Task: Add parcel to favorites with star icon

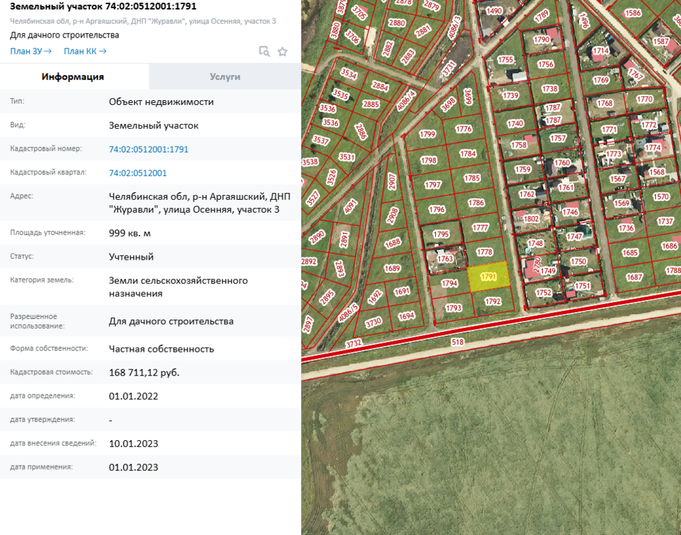Action: click(283, 51)
